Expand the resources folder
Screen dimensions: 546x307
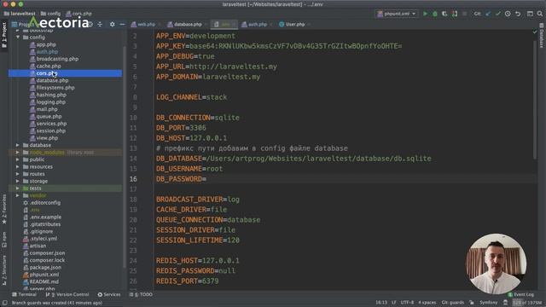coord(18,167)
